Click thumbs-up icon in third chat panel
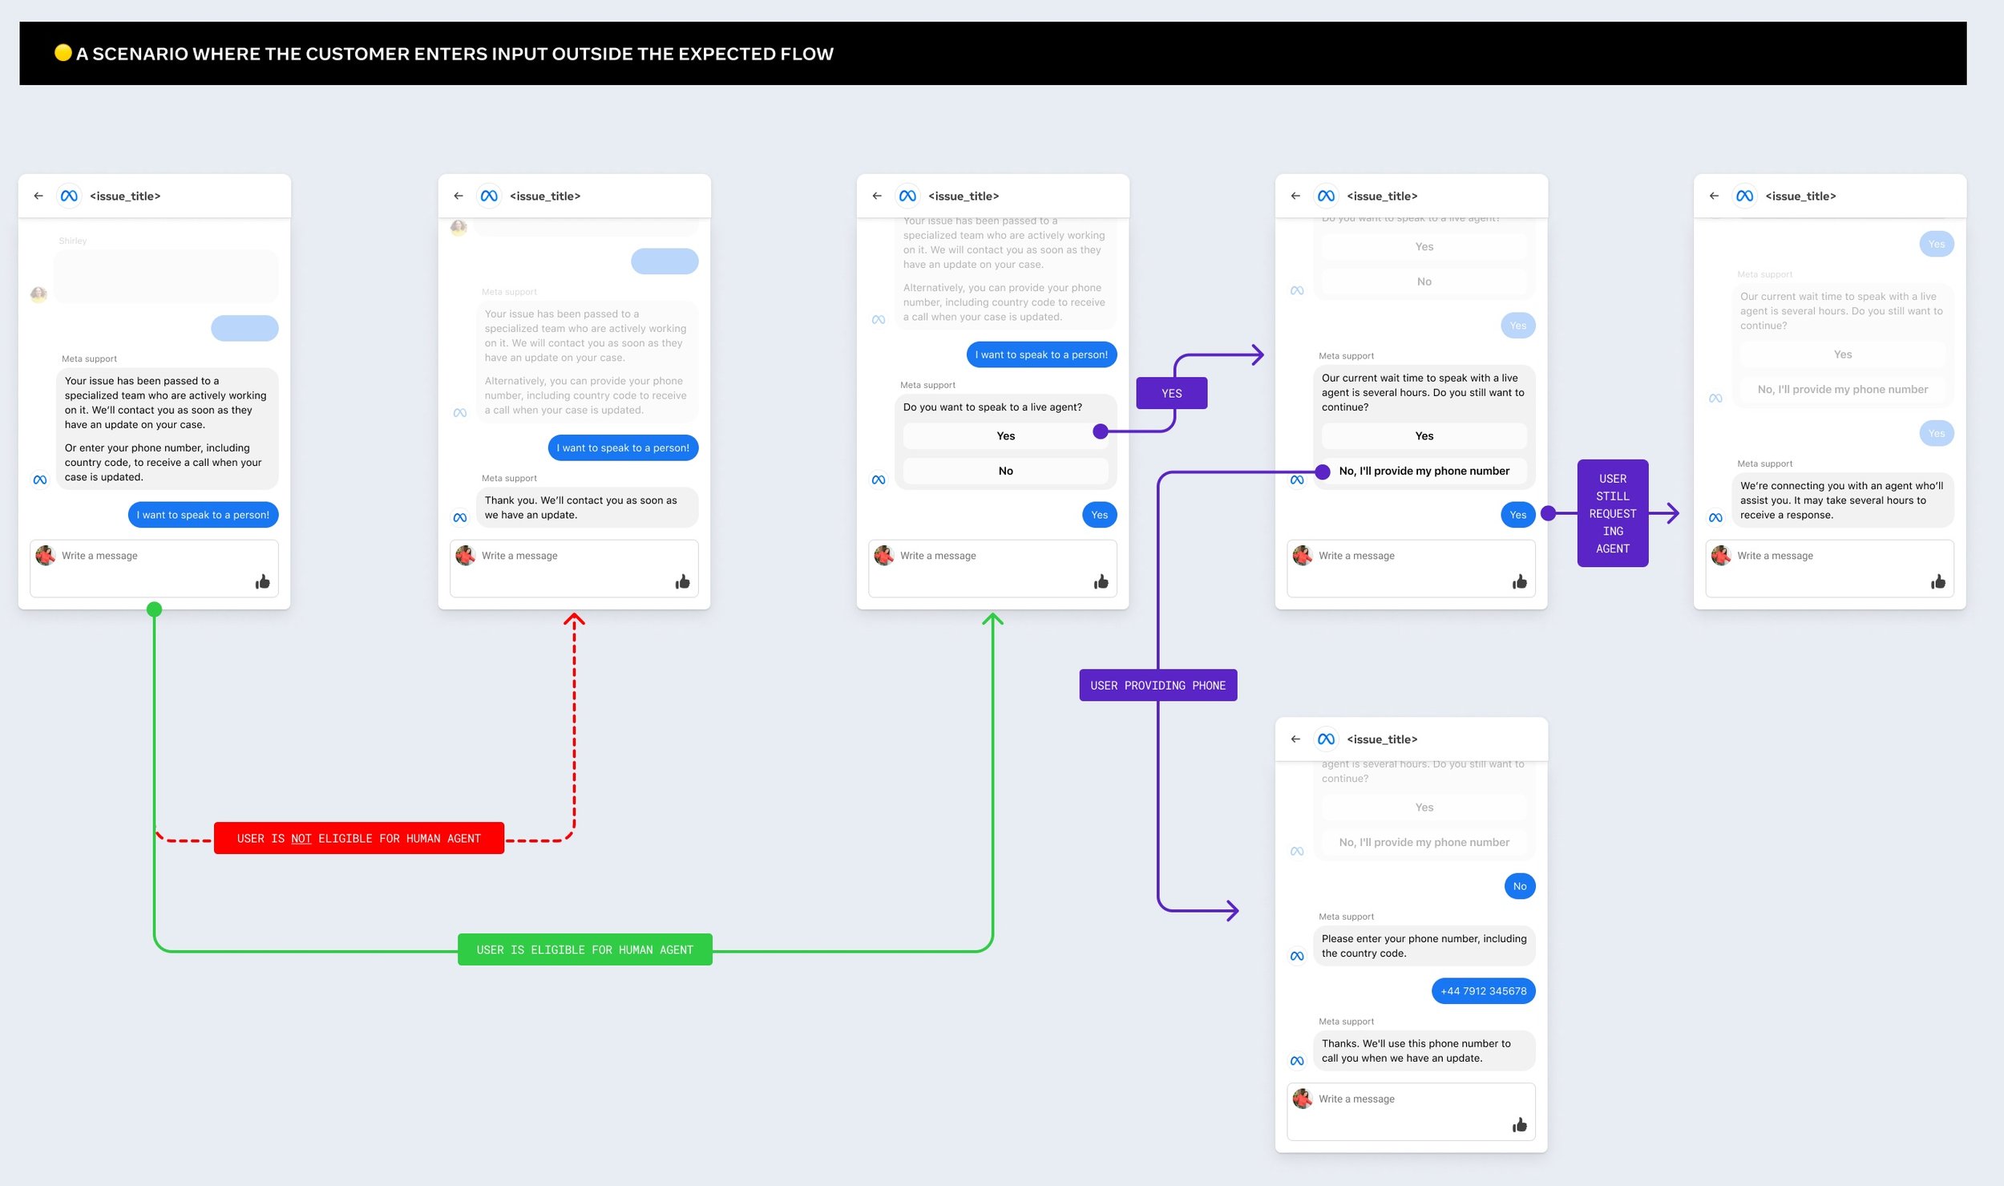Viewport: 2004px width, 1186px height. point(1101,581)
